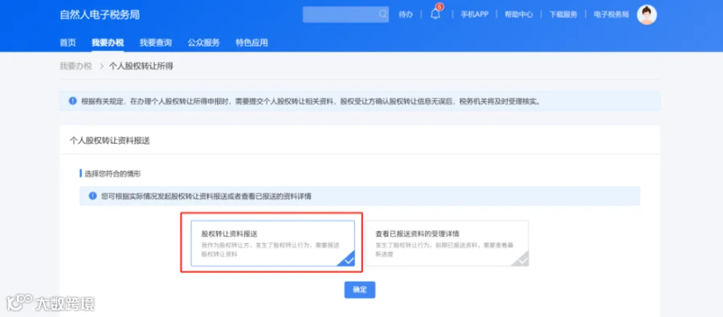This screenshot has width=723, height=317.
Task: Open the 公众服务 tab
Action: (204, 43)
